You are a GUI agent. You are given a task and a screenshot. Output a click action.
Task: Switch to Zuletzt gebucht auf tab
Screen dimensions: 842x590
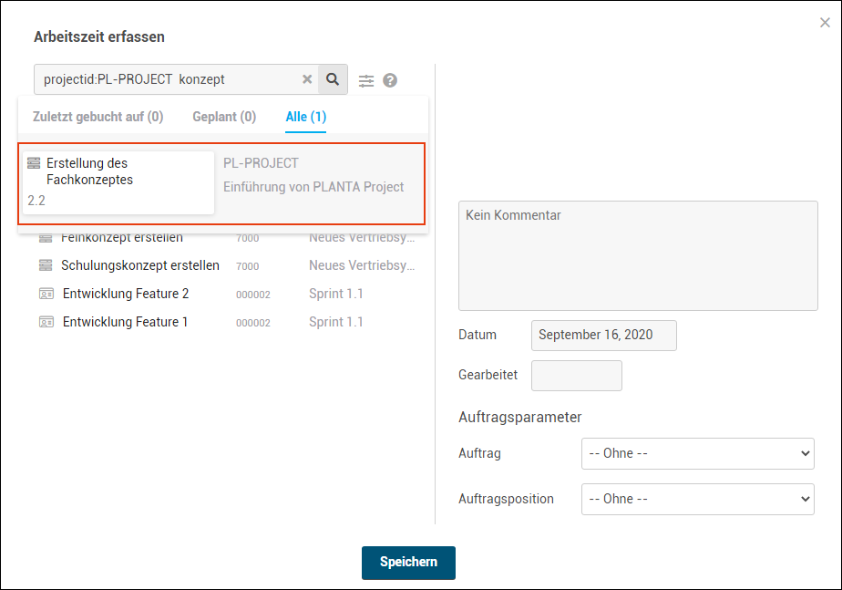[98, 117]
